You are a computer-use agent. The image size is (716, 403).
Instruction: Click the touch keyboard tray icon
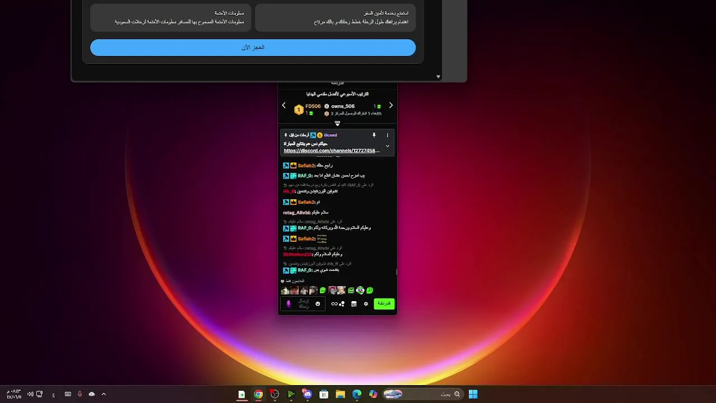(68, 394)
